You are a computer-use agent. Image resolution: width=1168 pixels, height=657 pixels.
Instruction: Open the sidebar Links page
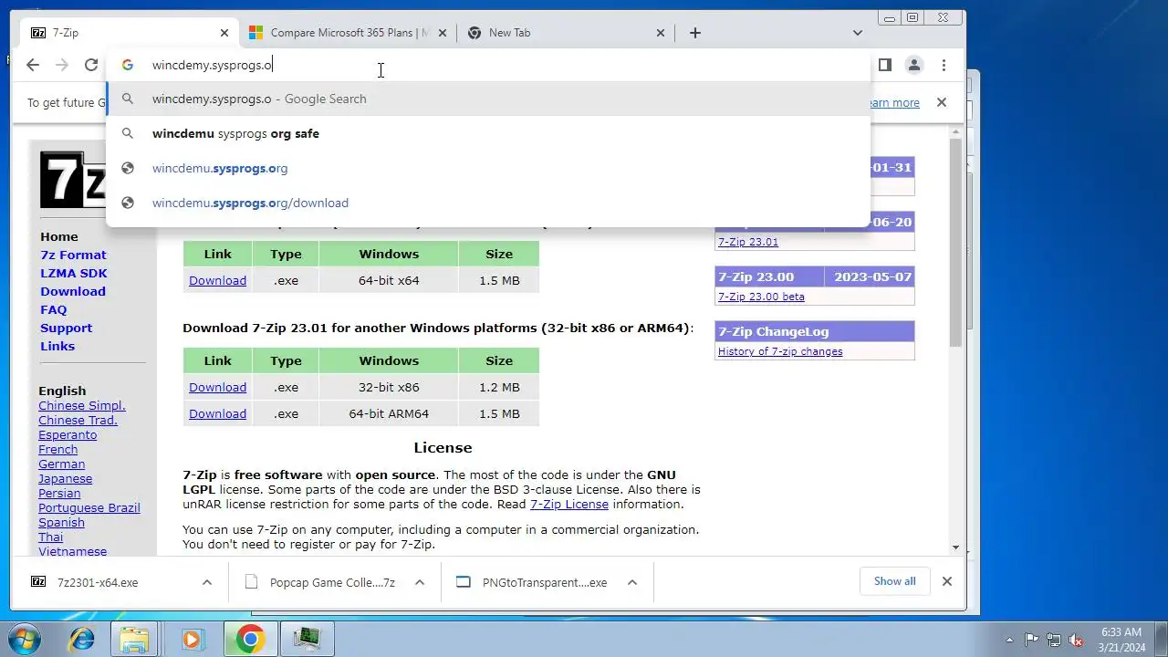[x=57, y=346]
